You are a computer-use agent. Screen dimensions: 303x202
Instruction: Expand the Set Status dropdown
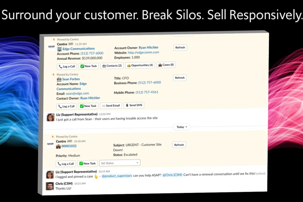pyautogui.click(x=120, y=163)
